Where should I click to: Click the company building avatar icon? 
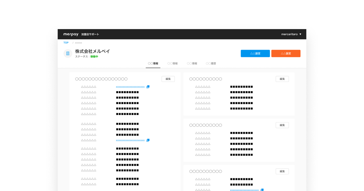[x=68, y=53]
